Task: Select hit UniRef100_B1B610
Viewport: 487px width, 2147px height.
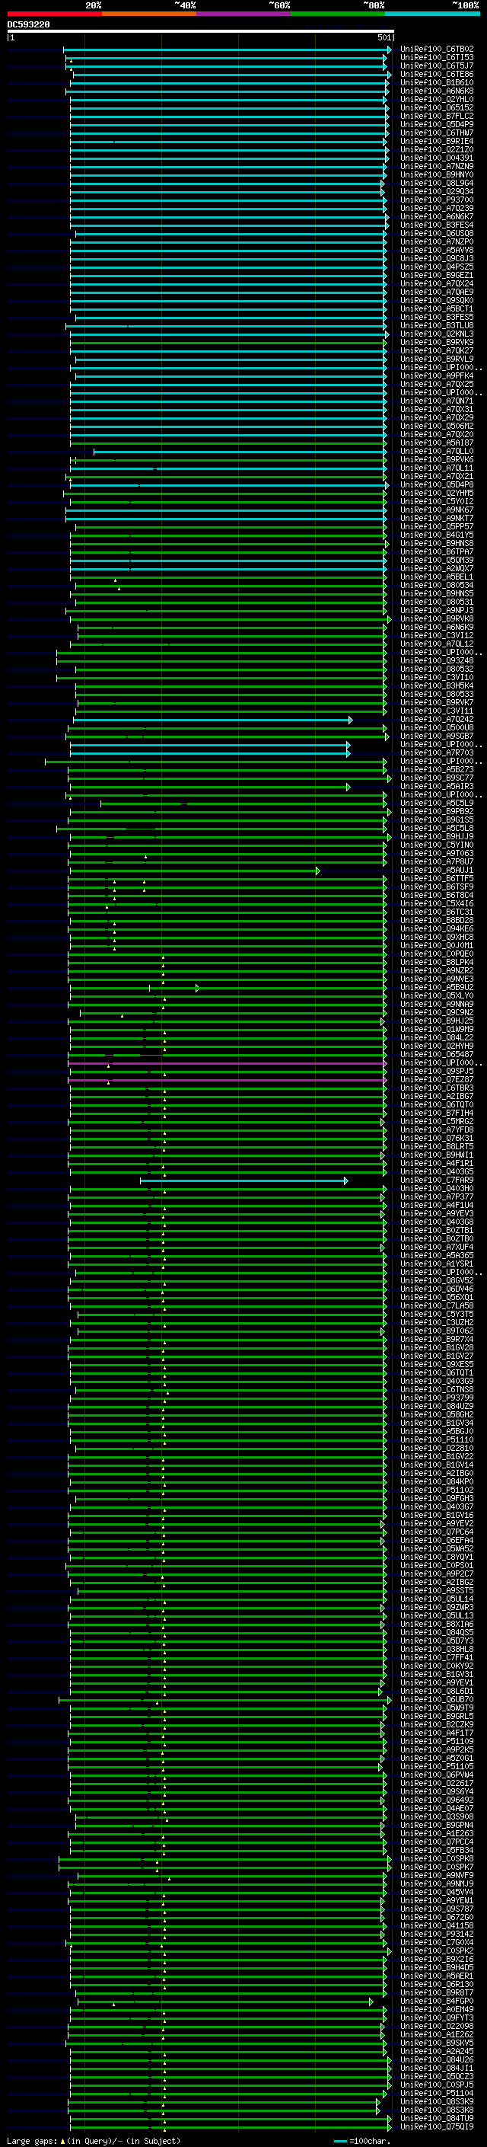Action: coord(437,82)
